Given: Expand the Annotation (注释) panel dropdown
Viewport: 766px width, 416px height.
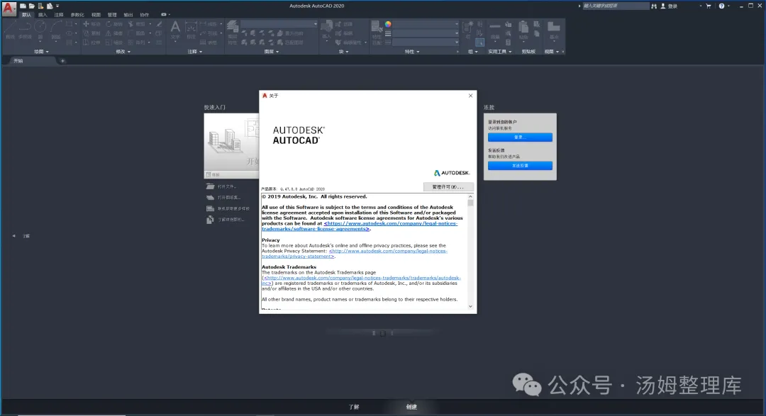Looking at the screenshot, I should tap(195, 52).
